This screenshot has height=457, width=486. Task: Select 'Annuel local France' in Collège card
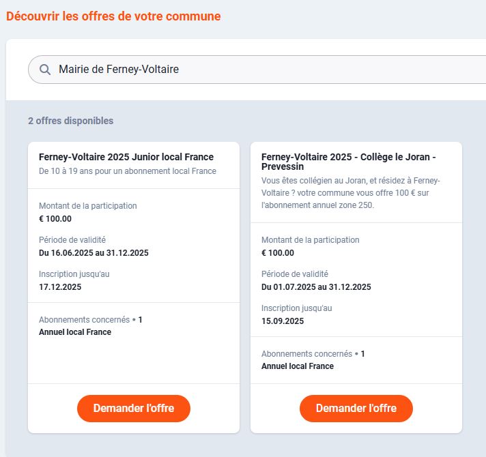tap(298, 366)
